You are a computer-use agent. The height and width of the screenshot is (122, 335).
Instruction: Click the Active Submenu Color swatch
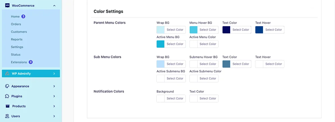tap(193, 78)
